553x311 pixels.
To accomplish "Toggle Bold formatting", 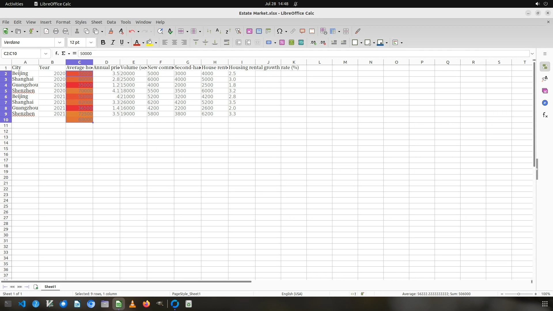I will click(103, 42).
